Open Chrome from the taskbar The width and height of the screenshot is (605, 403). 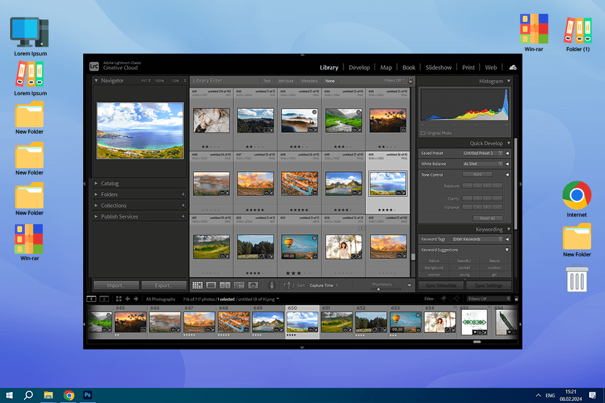pos(69,395)
